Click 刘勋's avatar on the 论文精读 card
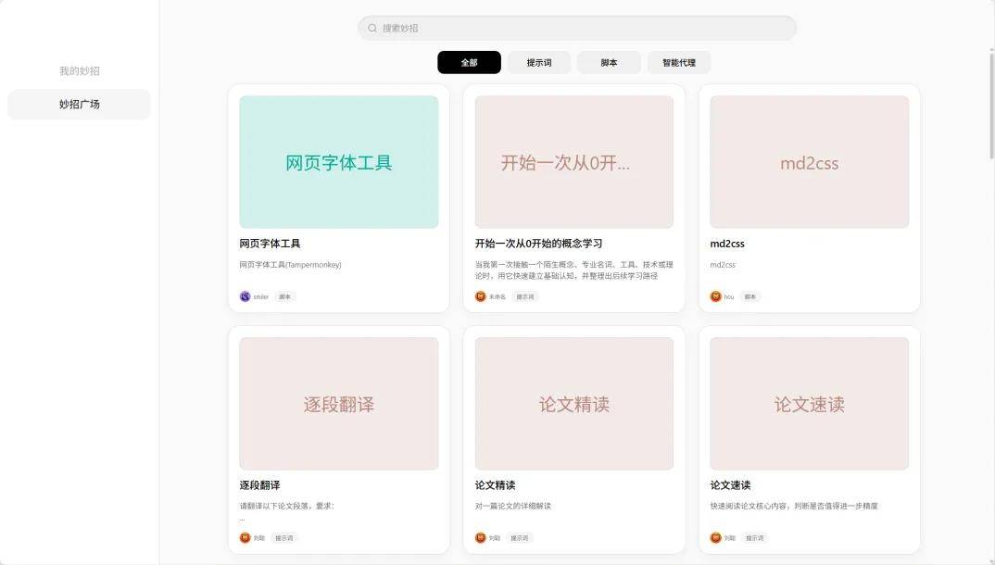The height and width of the screenshot is (565, 995). 479,537
